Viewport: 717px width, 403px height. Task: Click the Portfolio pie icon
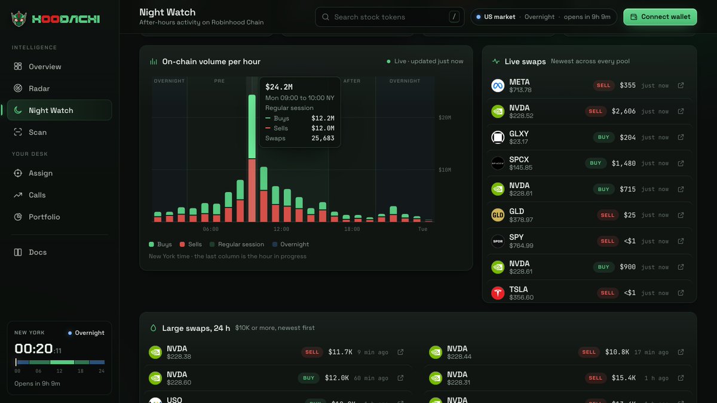click(x=18, y=217)
